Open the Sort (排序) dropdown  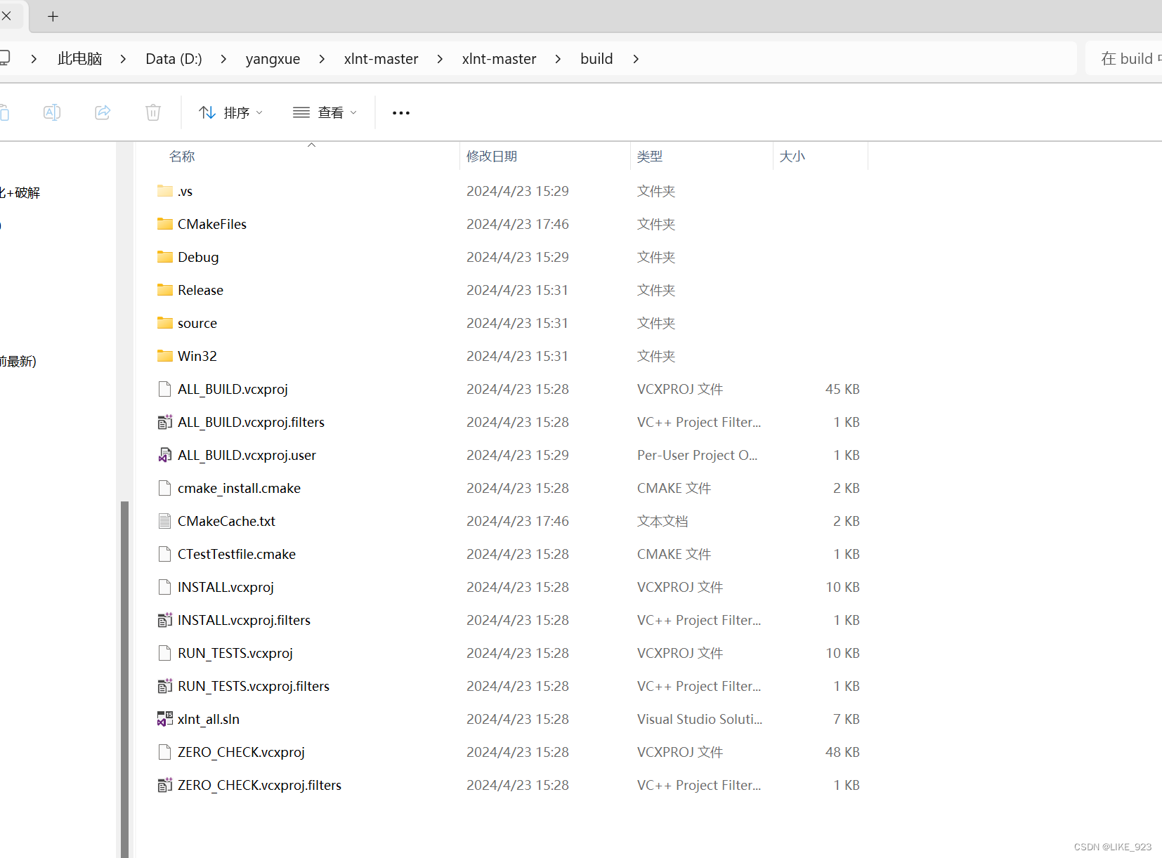pyautogui.click(x=230, y=112)
